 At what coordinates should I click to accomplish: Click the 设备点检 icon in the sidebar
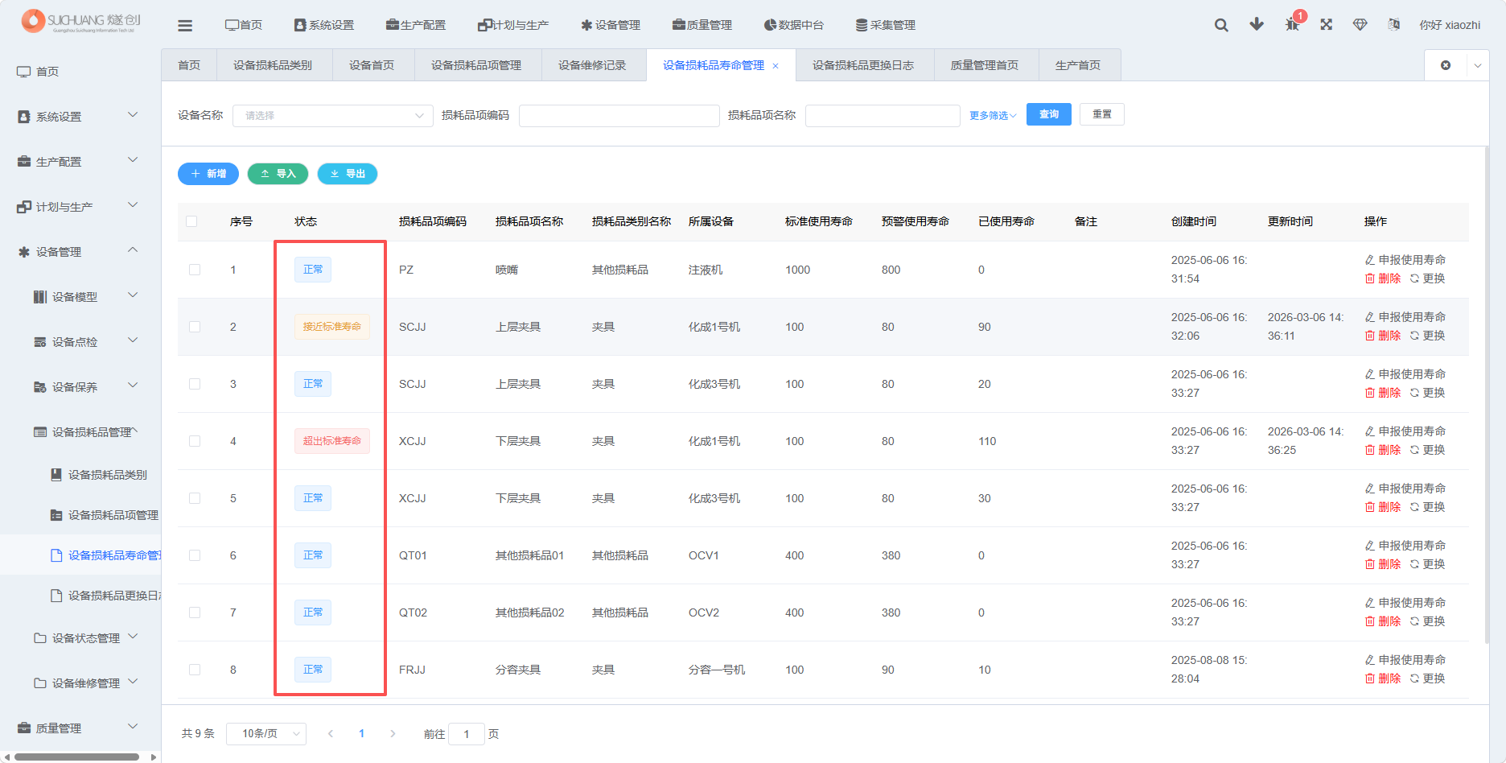coord(40,342)
